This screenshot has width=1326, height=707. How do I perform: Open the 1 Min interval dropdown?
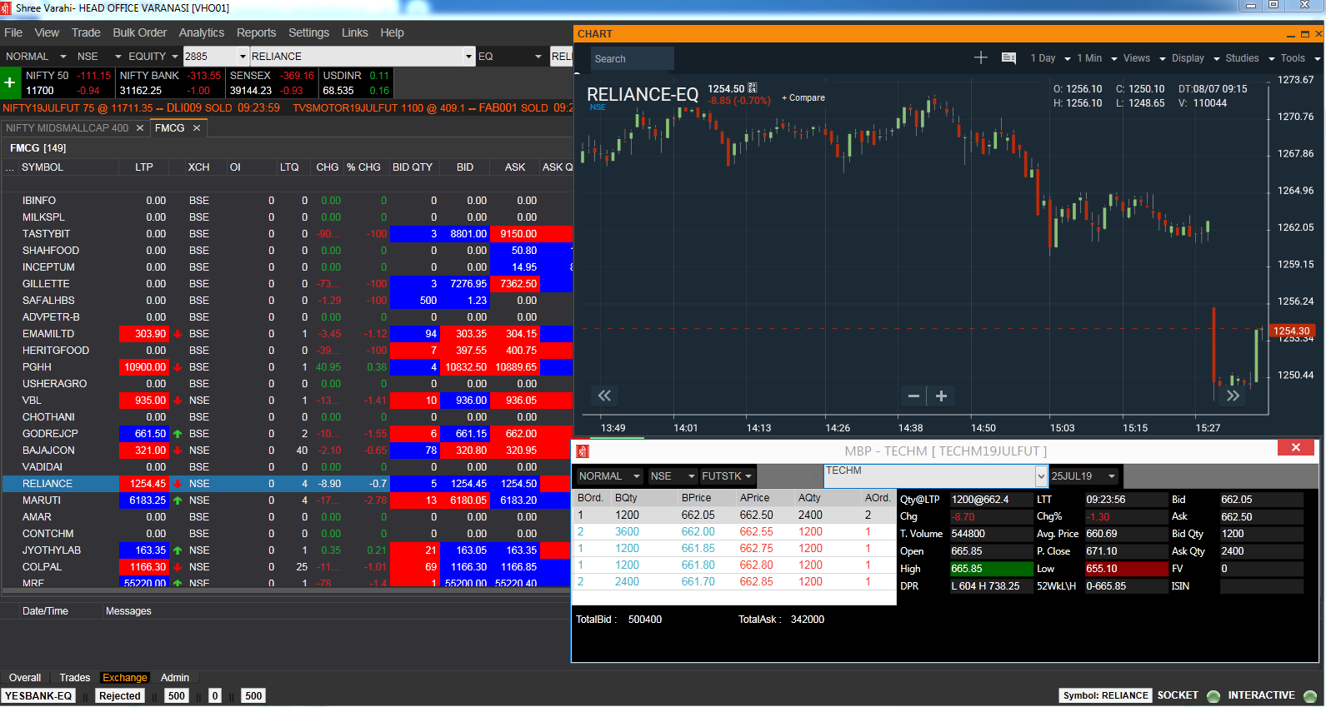pyautogui.click(x=1097, y=58)
